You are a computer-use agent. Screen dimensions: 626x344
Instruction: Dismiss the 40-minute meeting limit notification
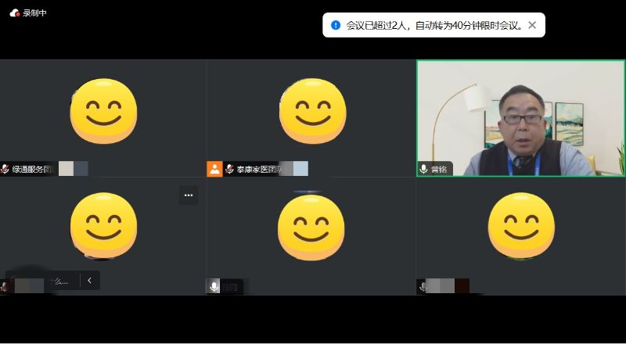(x=532, y=25)
